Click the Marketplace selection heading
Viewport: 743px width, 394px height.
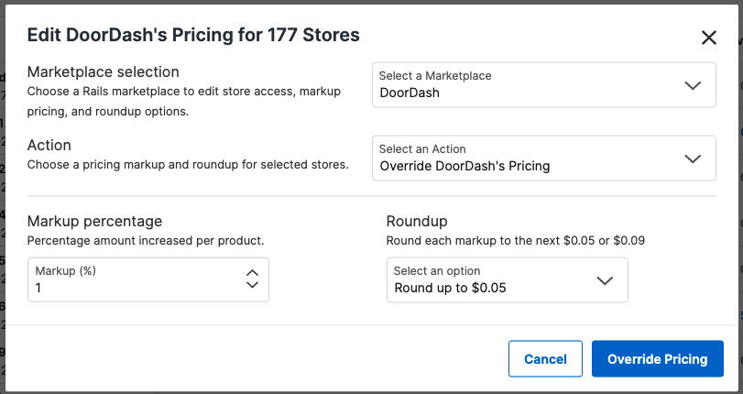point(104,71)
